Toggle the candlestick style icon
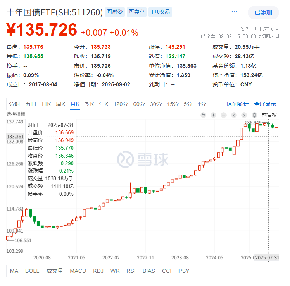The image size is (290, 286). point(254,115)
